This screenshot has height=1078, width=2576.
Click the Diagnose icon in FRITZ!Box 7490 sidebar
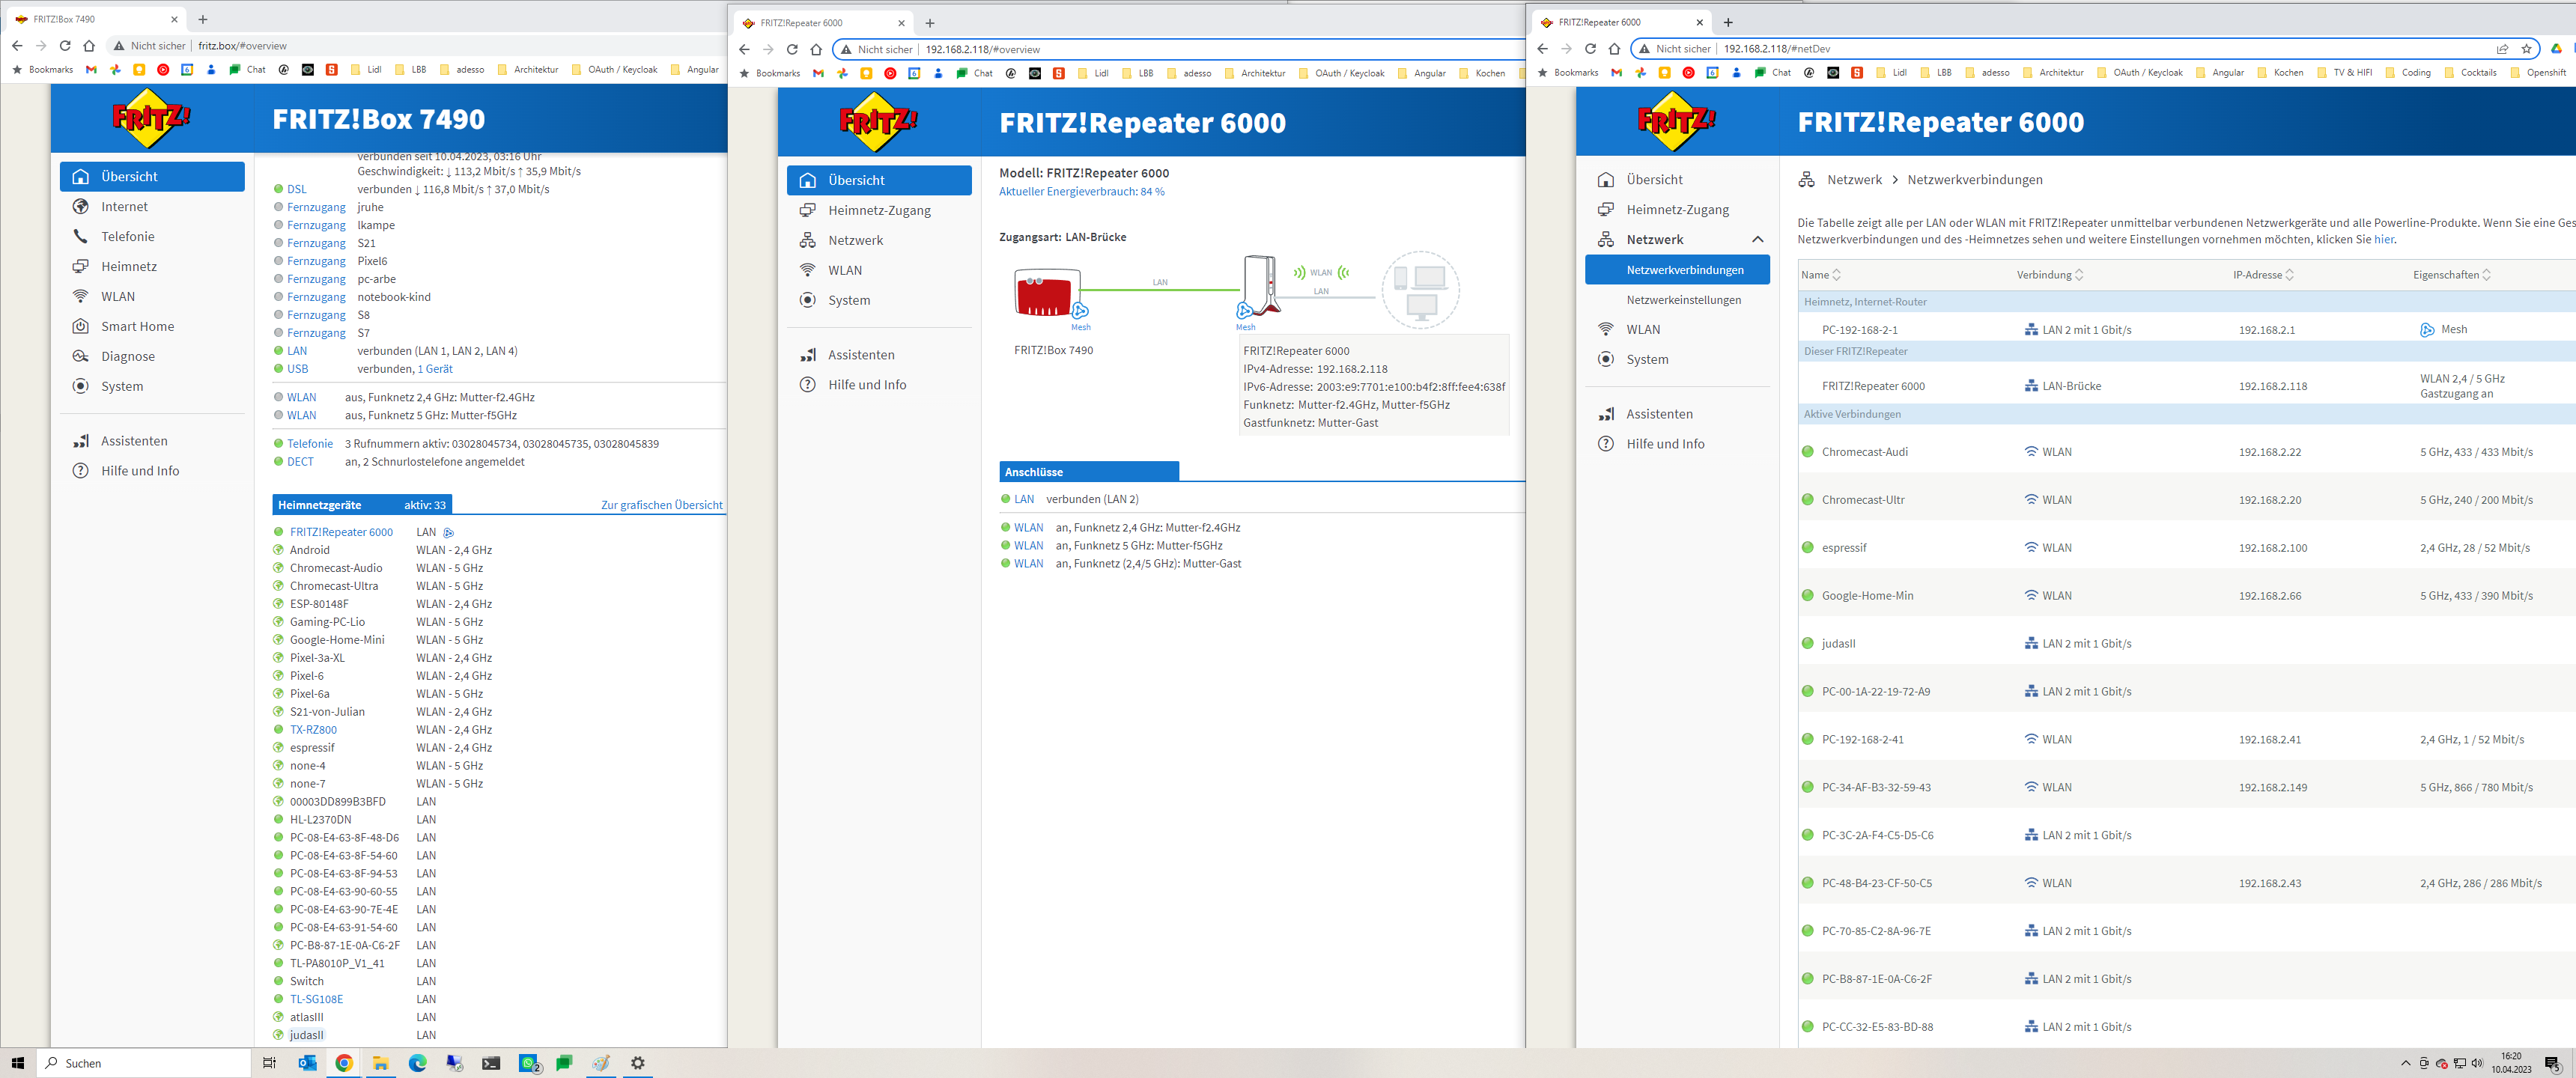(80, 357)
